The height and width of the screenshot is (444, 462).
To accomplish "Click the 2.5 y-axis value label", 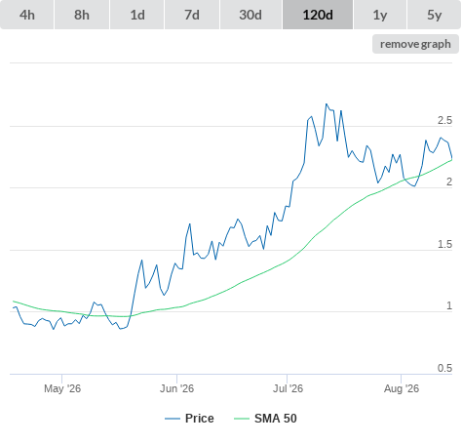I will 444,120.
